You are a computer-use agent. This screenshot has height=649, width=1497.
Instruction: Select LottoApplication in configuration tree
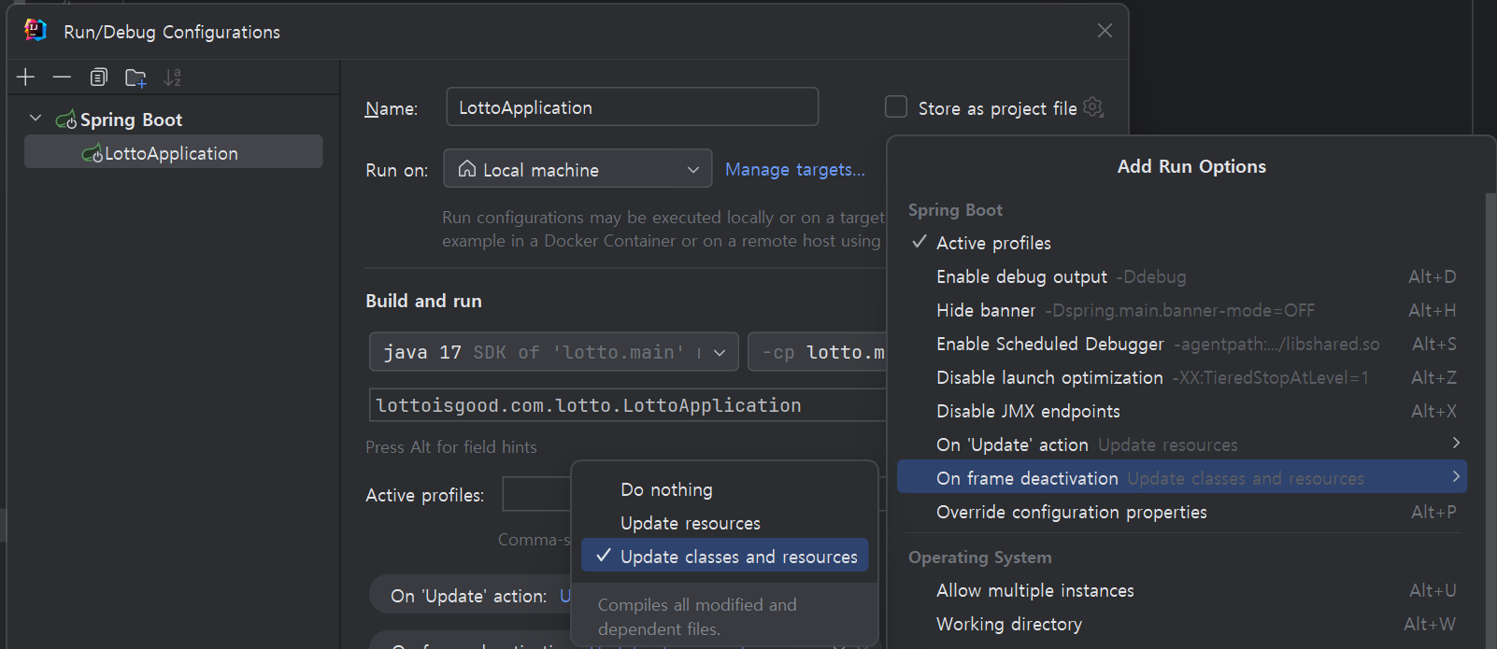click(174, 152)
